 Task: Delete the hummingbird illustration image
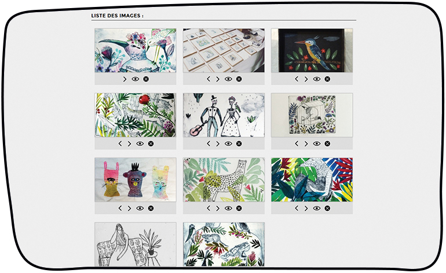[x=146, y=79]
